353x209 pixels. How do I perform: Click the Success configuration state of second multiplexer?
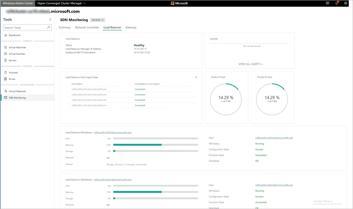click(259, 197)
